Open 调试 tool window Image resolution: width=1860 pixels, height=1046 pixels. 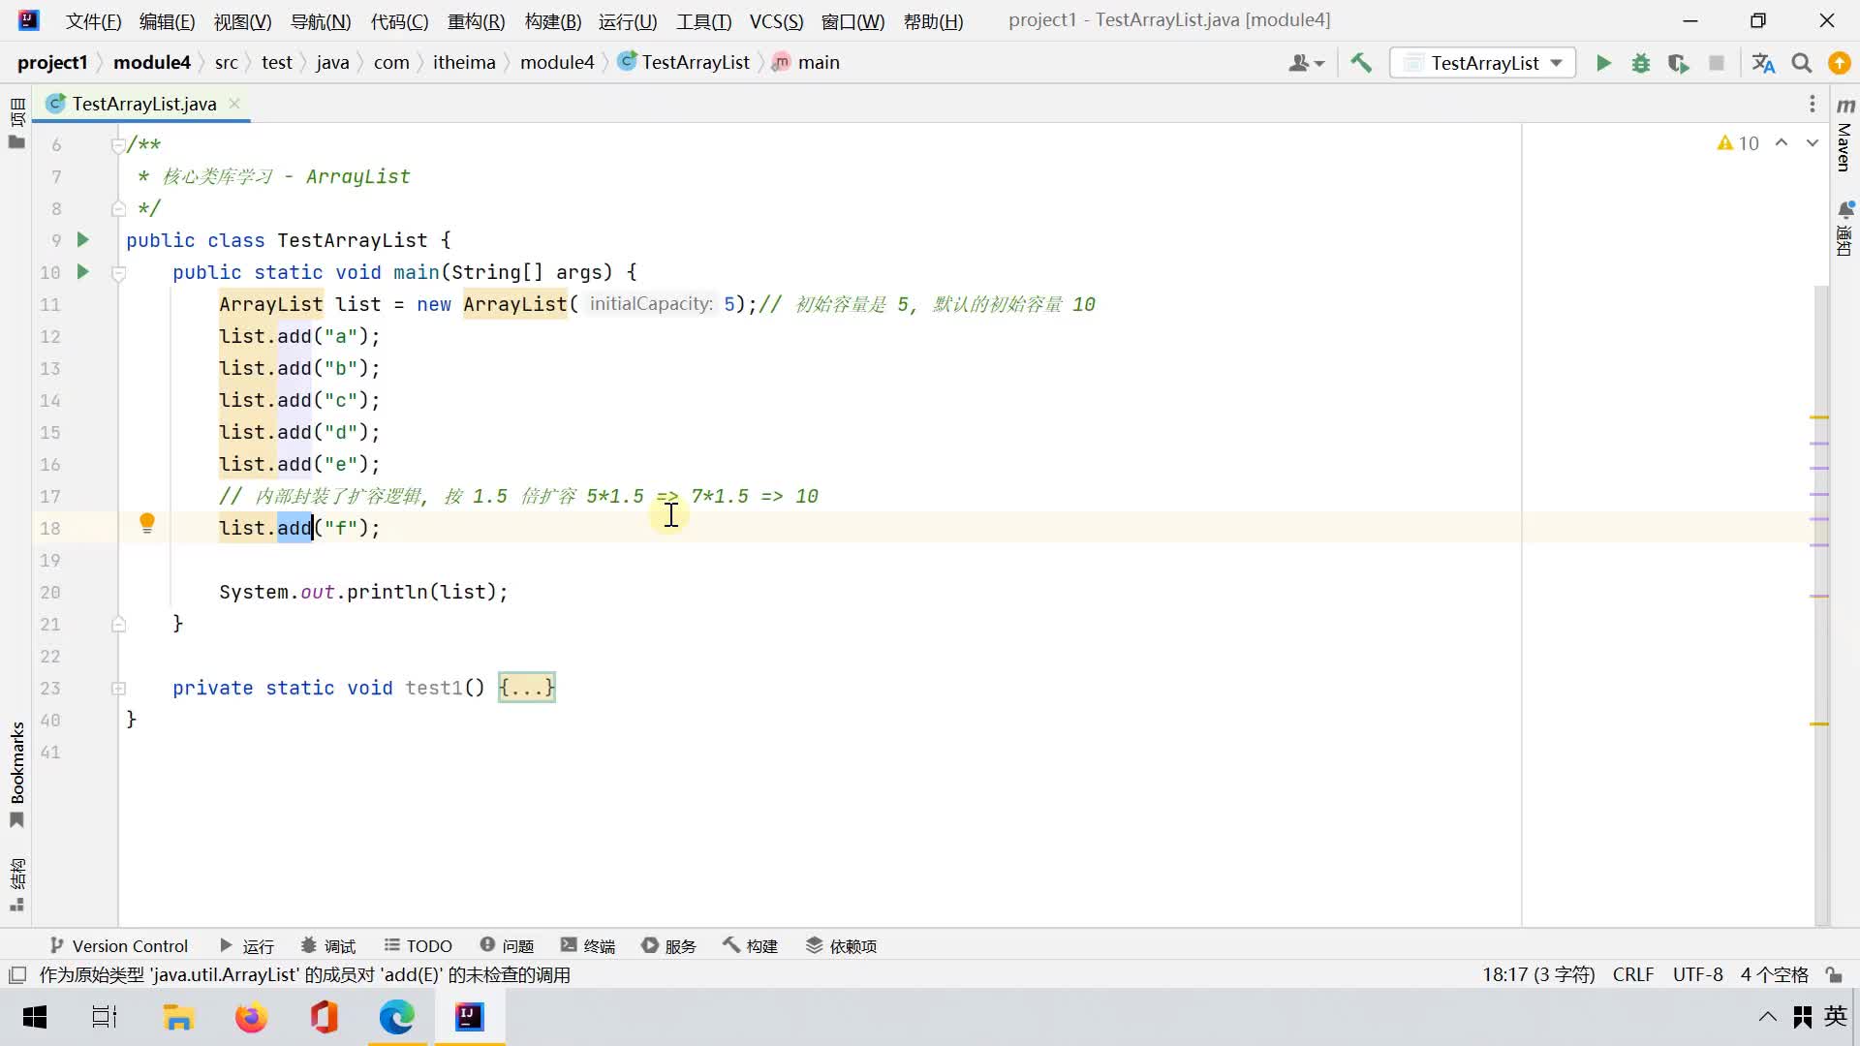328,946
